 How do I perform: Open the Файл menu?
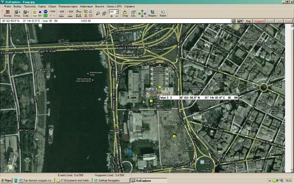(8, 6)
